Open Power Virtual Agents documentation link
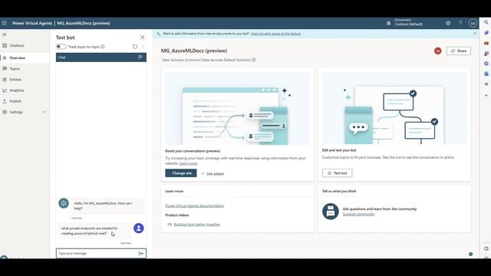 tap(194, 206)
